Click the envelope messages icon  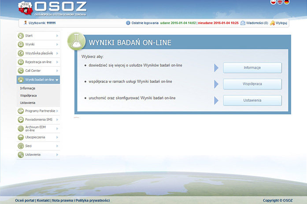click(x=243, y=23)
